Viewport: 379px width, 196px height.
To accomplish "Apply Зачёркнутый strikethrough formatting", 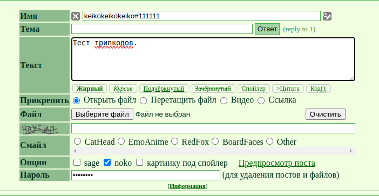I will [x=213, y=89].
